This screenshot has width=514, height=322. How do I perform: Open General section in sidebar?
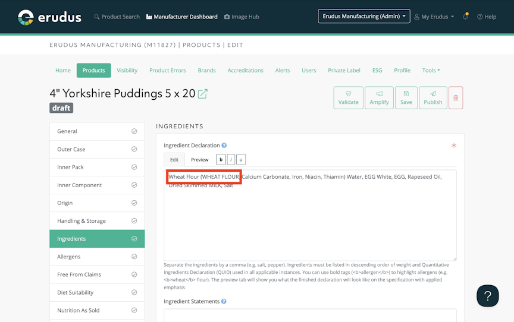tap(97, 131)
